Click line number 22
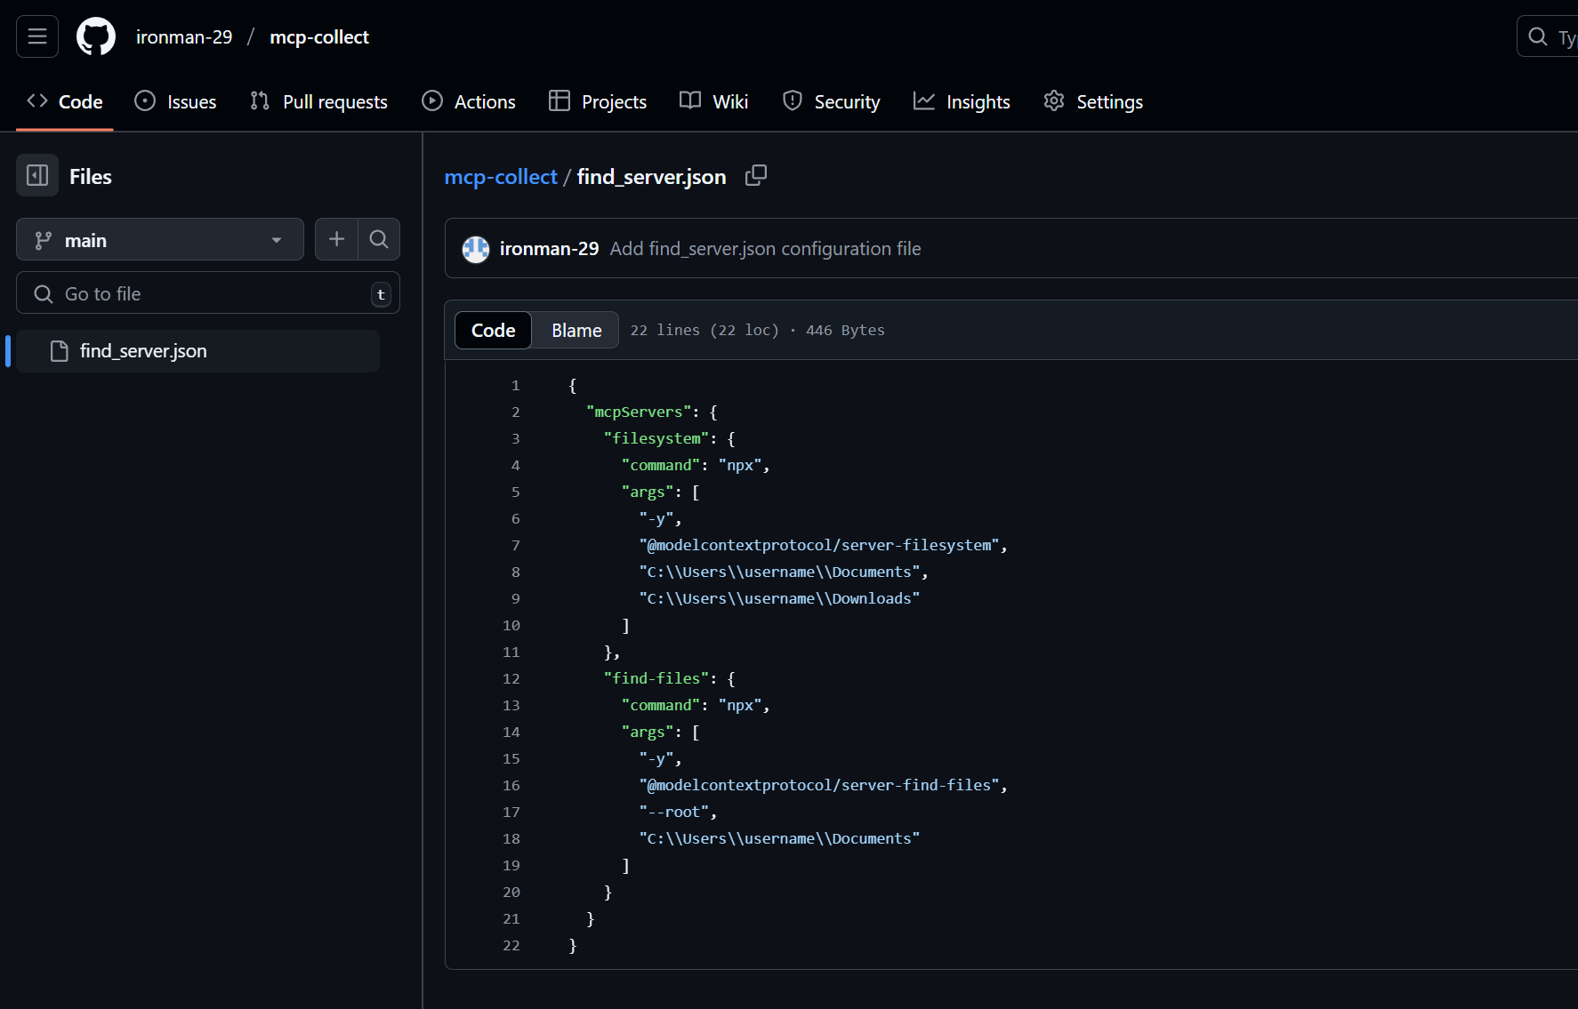Image resolution: width=1578 pixels, height=1009 pixels. (x=511, y=945)
